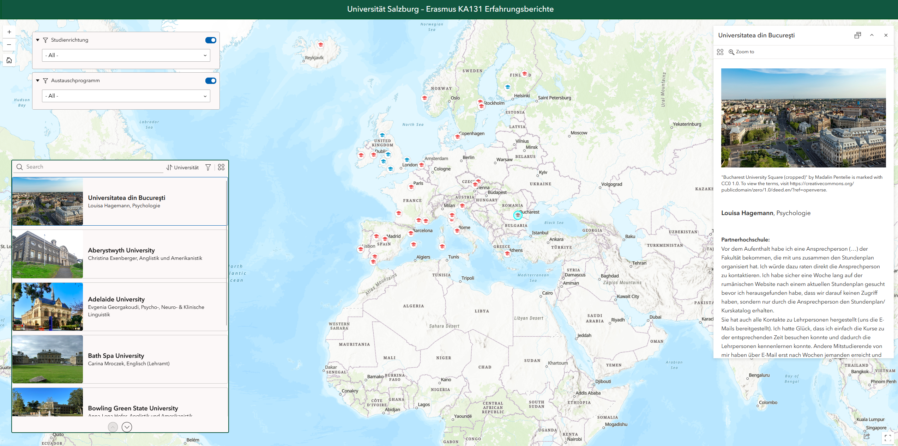This screenshot has height=446, width=898.
Task: Go to next list page arrow
Action: 127,427
